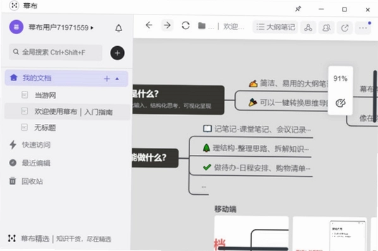This screenshot has width=378, height=251.
Task: Open the 无标题 document
Action: coord(45,128)
